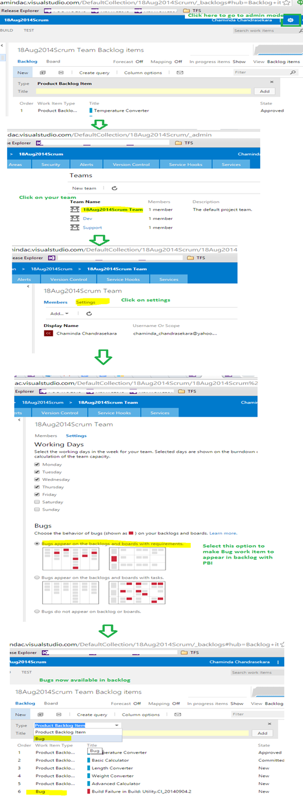Click the collapse-all minus icon in the last backlog toolbar

coord(58,714)
